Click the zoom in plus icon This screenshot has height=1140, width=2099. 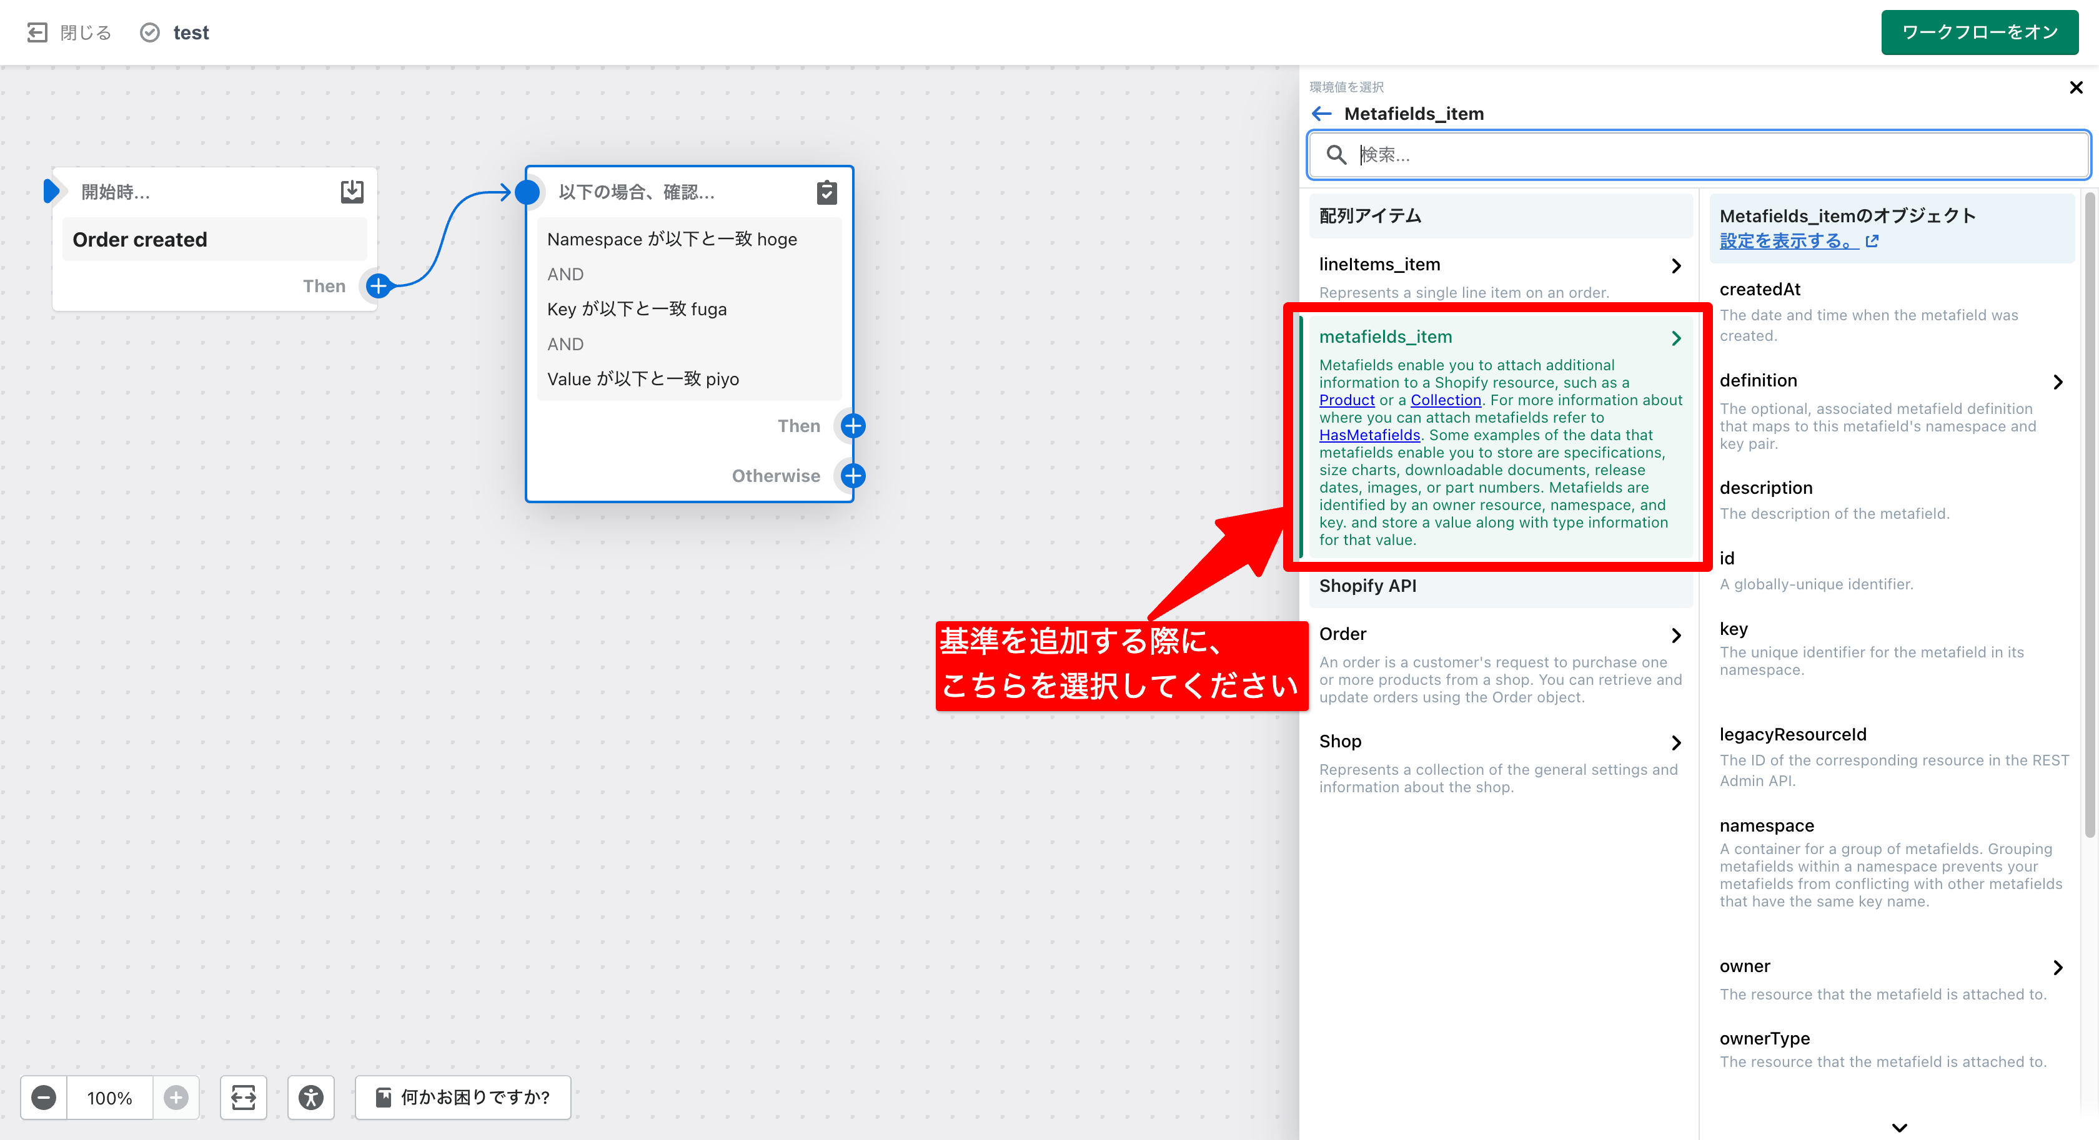pos(175,1097)
